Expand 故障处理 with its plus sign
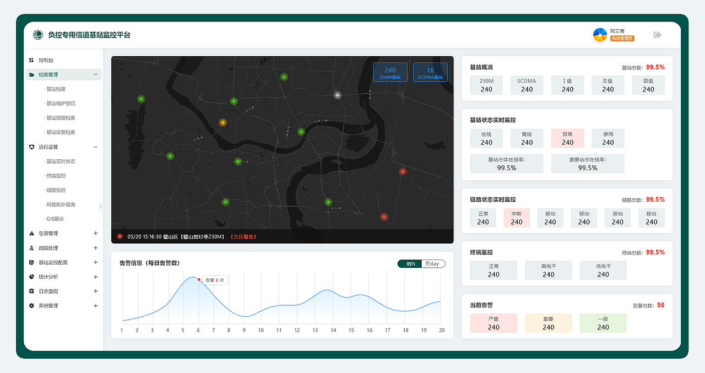The image size is (705, 373). point(95,248)
